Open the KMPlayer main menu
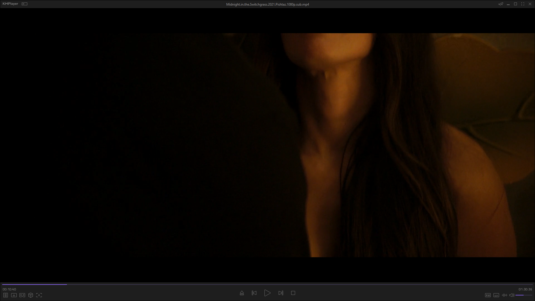This screenshot has width=535, height=301. tap(10, 4)
